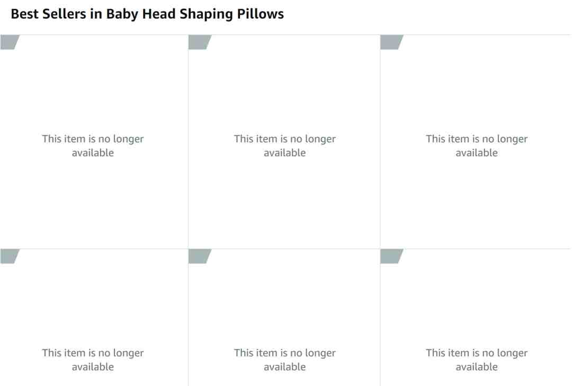Image resolution: width=572 pixels, height=386 pixels.
Task: Click the rank badge on the top-right item
Action: point(391,42)
